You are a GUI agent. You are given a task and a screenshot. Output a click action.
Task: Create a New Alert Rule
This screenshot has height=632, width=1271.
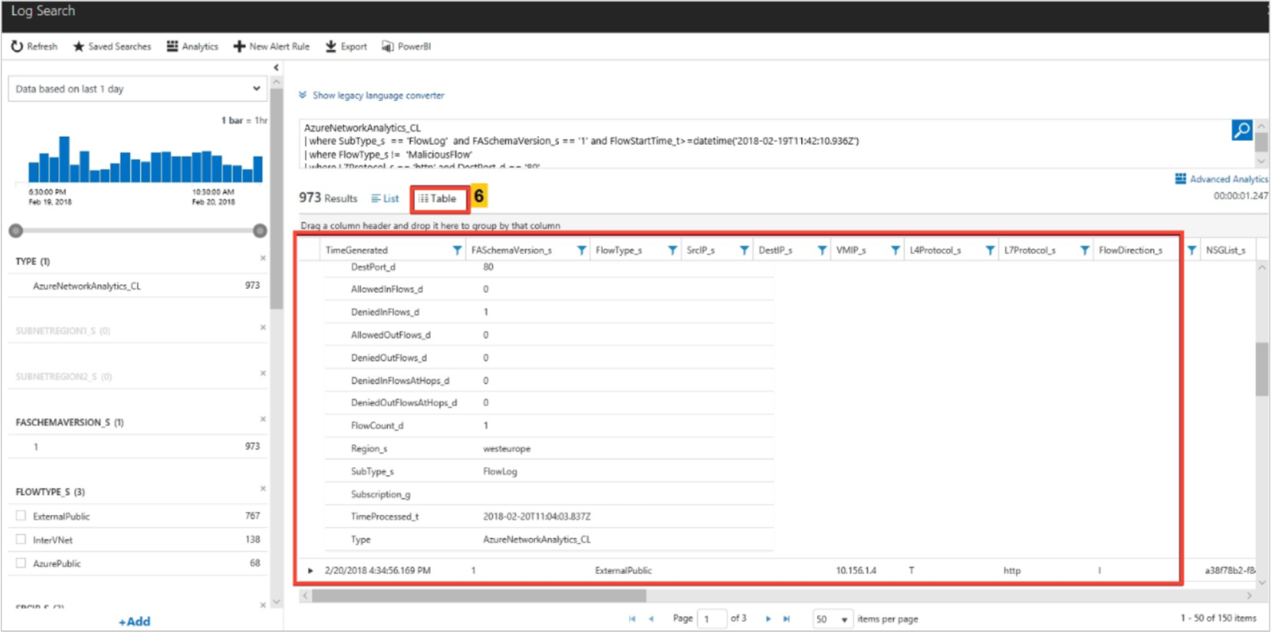click(x=272, y=47)
